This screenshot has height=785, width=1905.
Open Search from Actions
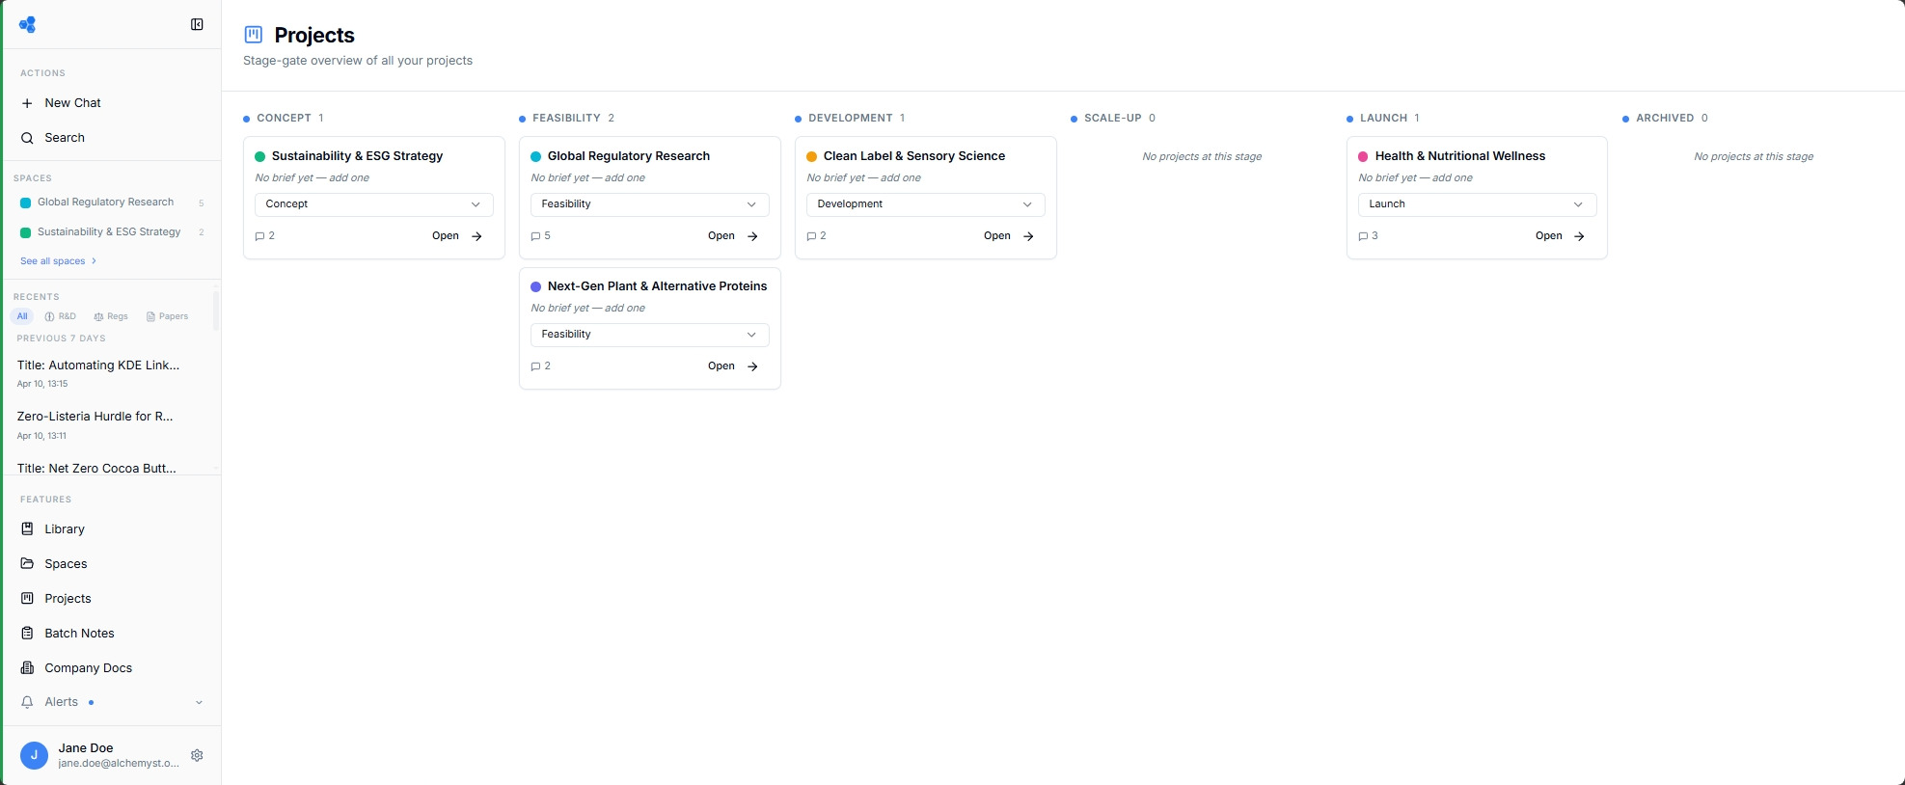tap(112, 138)
